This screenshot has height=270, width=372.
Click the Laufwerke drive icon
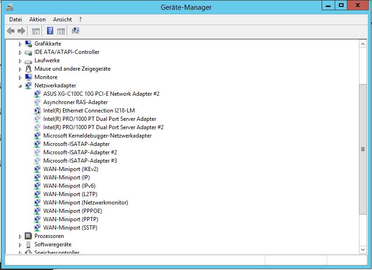[28, 61]
